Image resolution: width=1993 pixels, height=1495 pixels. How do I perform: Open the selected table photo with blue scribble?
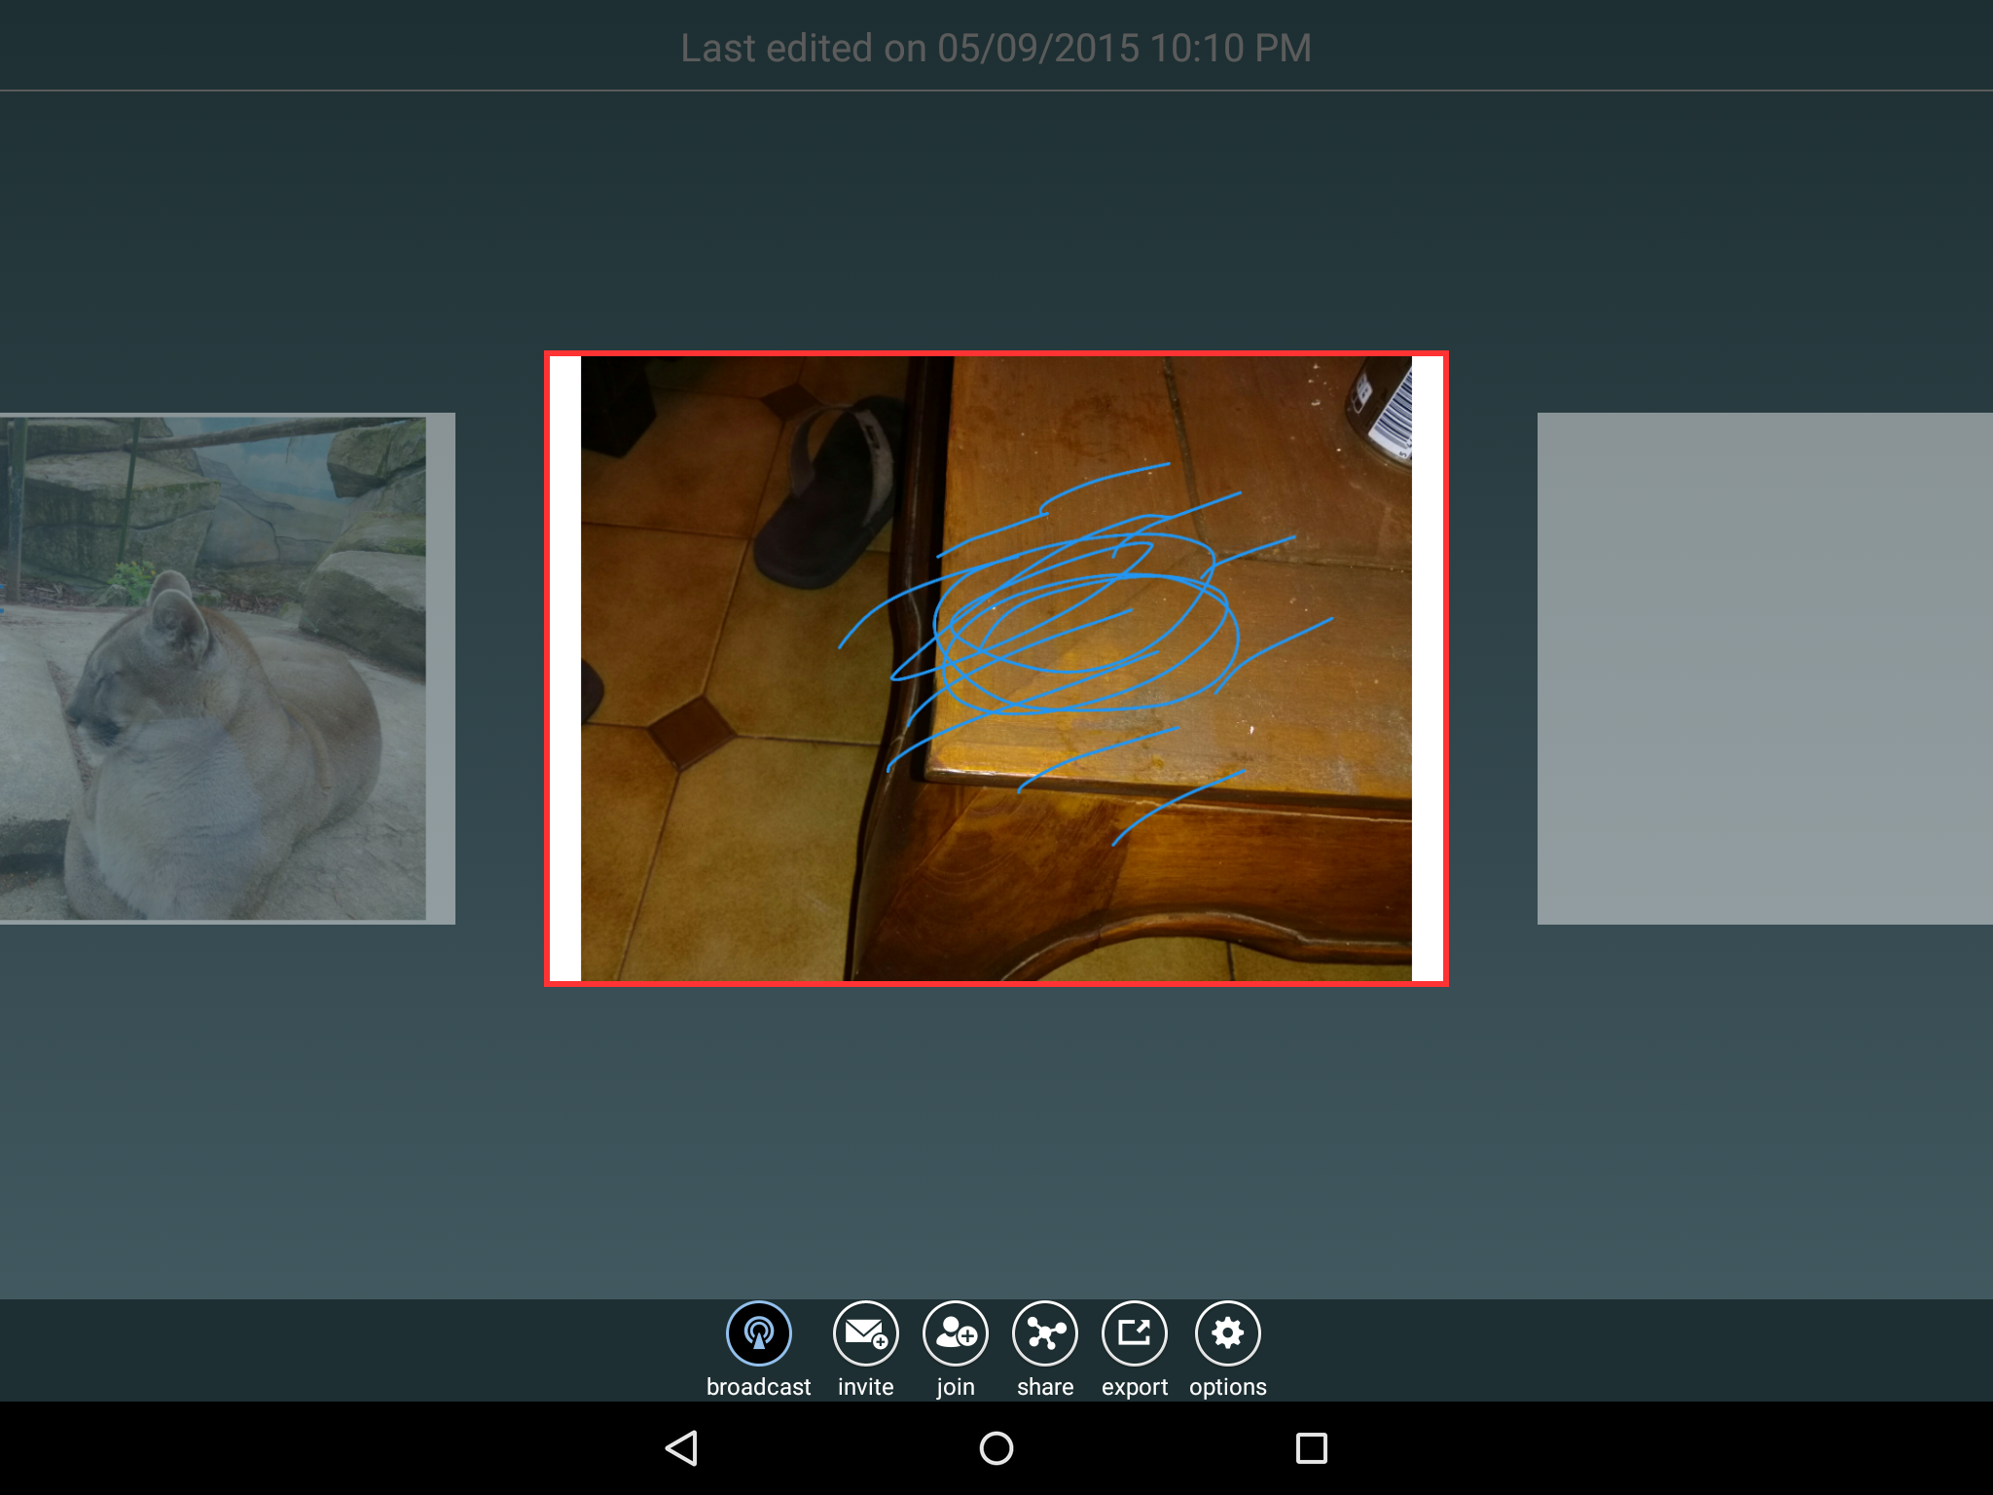996,669
